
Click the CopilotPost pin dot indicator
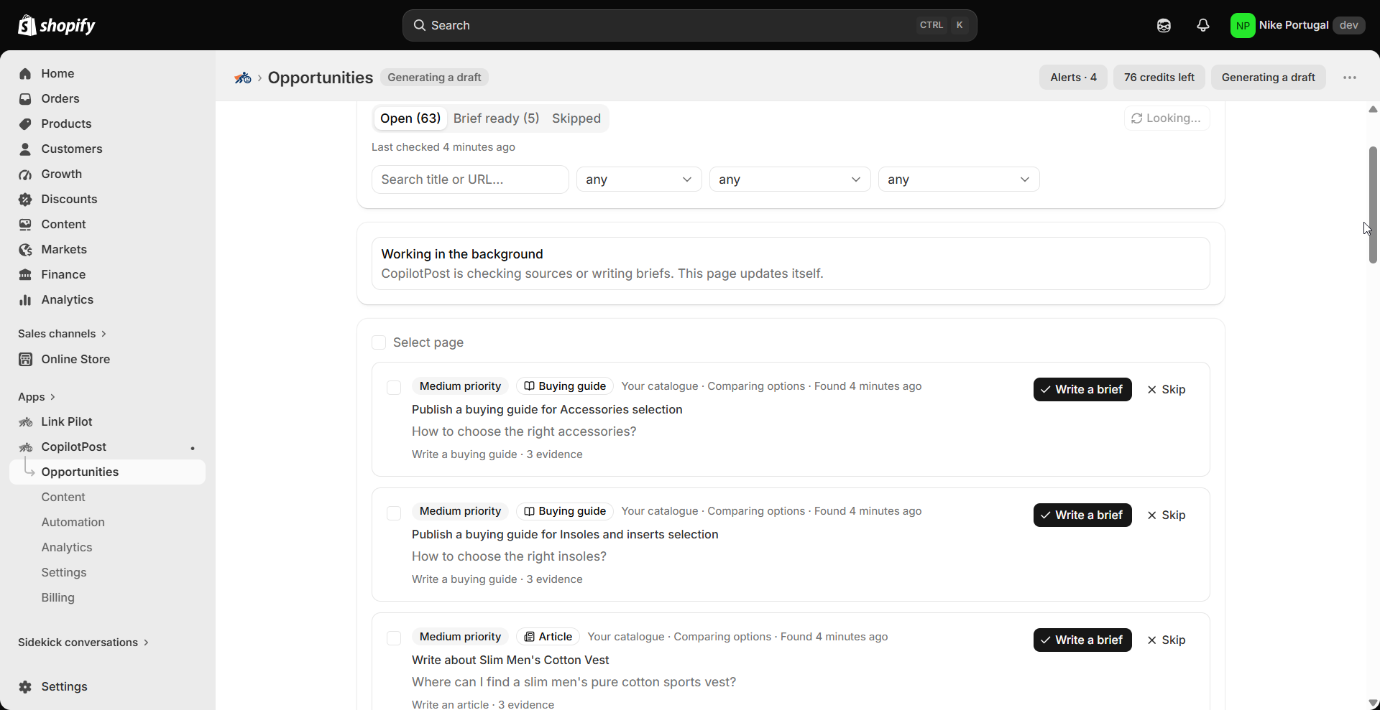point(193,449)
